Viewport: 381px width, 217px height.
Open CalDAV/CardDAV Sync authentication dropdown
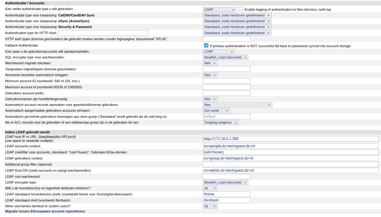coord(237,15)
